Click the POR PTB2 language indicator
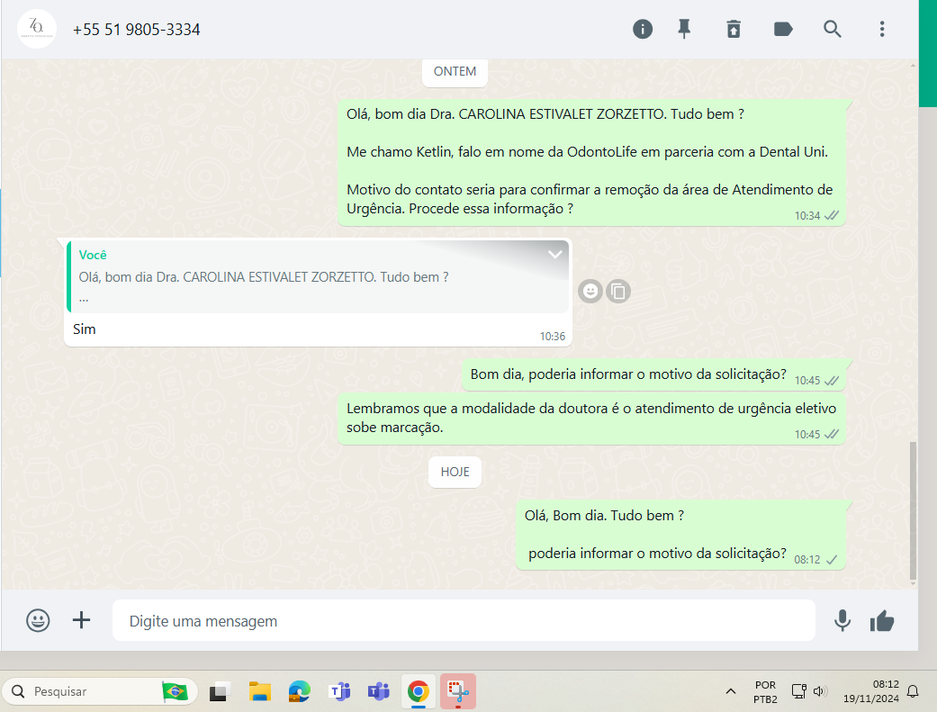Screen dimensions: 937x712 tap(765, 691)
